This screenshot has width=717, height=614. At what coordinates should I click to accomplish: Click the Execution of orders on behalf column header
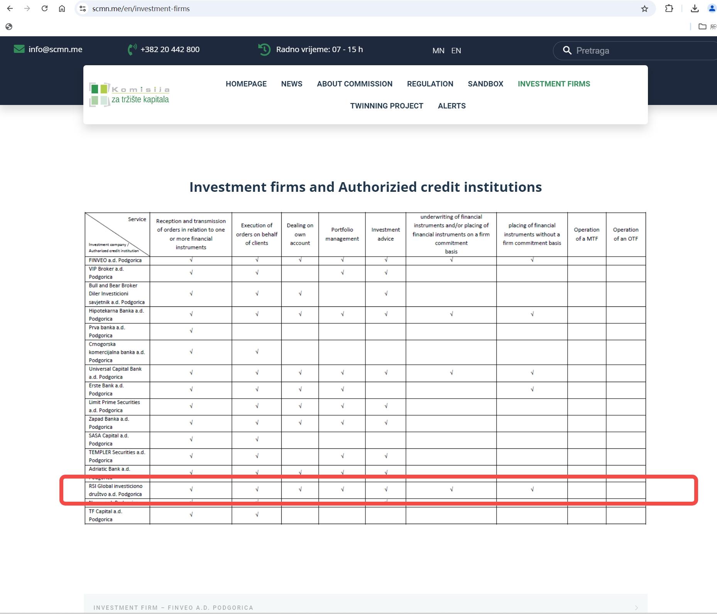[x=257, y=234]
